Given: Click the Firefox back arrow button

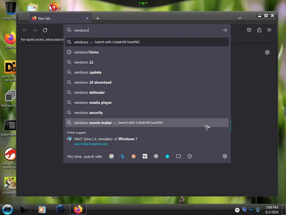Looking at the screenshot, I should point(25,30).
